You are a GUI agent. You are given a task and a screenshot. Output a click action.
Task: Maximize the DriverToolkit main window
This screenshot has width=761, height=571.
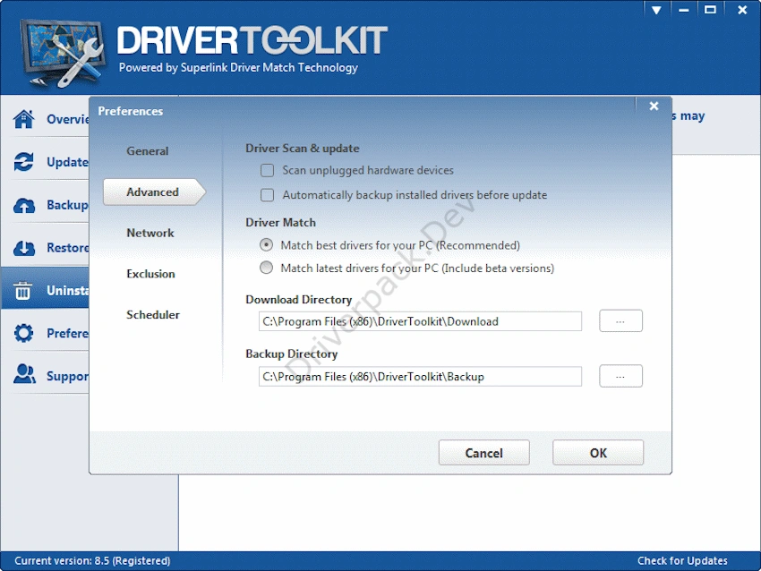coord(710,10)
